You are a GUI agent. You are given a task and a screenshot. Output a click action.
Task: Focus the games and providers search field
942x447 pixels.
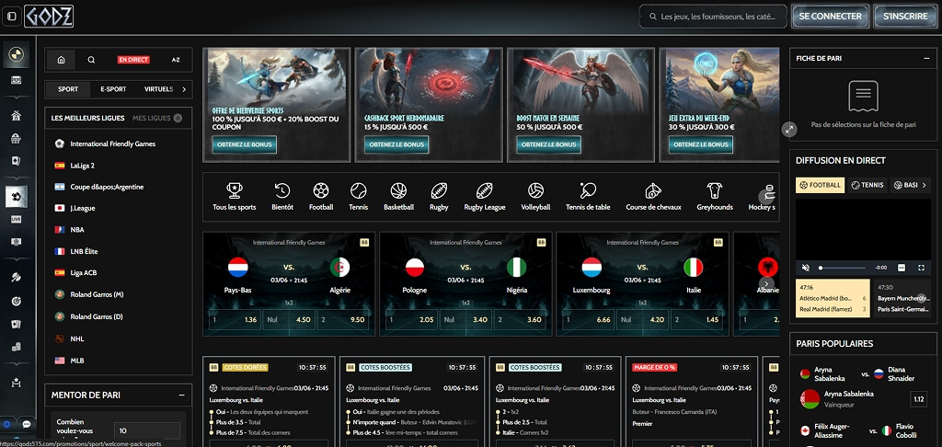(x=713, y=17)
